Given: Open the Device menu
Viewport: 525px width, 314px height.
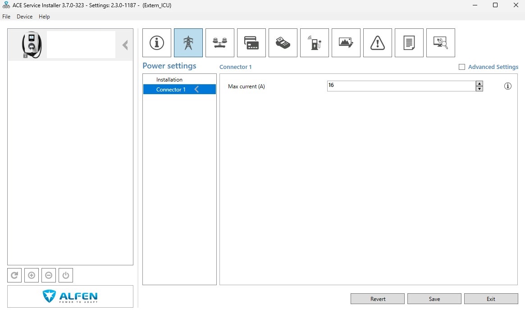Looking at the screenshot, I should pyautogui.click(x=24, y=16).
